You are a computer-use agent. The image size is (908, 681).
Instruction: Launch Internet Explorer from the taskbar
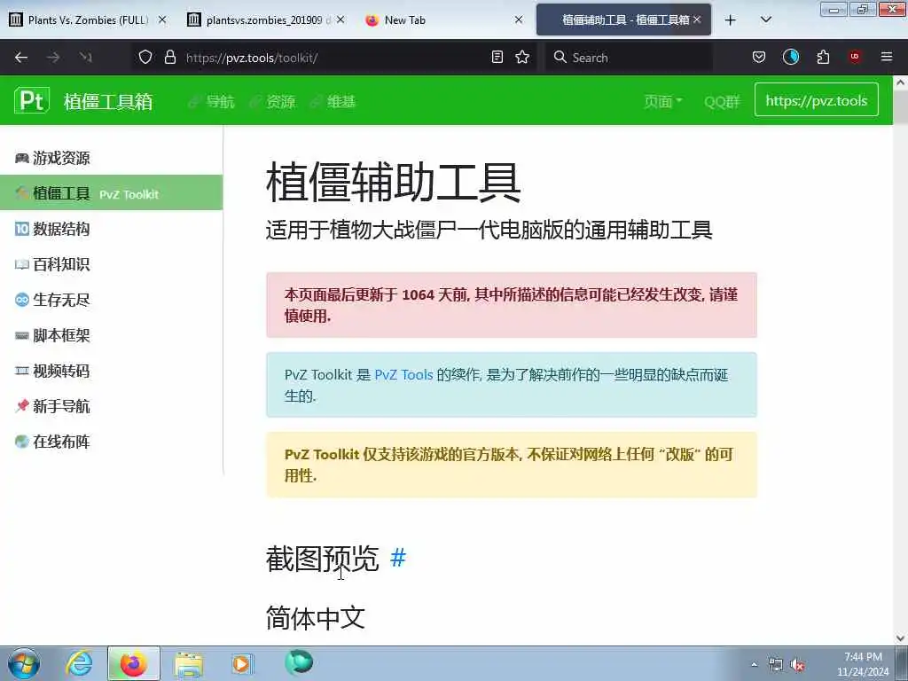(79, 663)
